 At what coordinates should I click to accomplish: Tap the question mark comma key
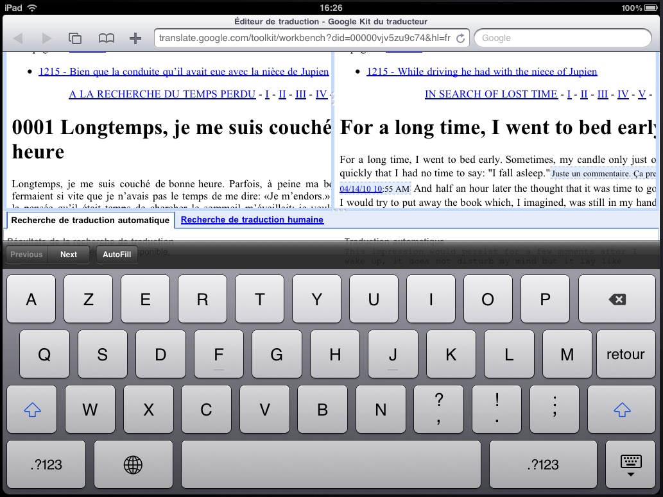point(438,409)
